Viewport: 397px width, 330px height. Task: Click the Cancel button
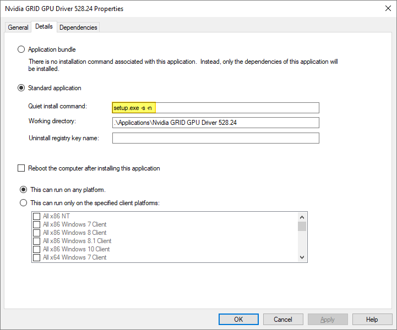[x=283, y=320]
